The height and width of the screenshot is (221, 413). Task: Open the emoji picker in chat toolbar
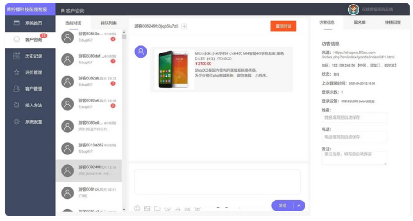click(x=137, y=208)
